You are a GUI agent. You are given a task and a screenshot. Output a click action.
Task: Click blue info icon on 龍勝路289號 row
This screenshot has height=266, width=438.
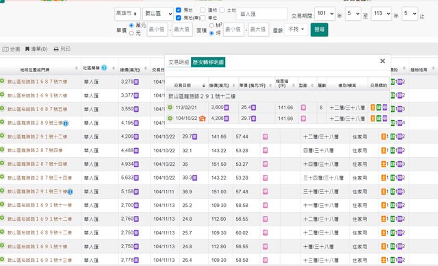pos(66,123)
